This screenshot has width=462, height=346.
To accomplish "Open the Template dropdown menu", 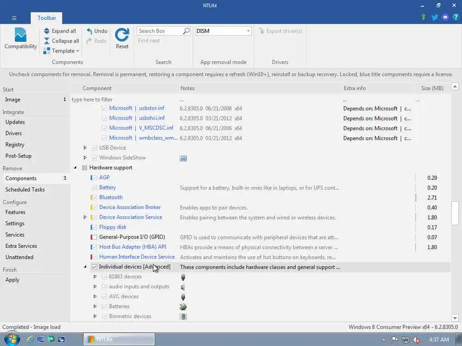I will (61, 51).
